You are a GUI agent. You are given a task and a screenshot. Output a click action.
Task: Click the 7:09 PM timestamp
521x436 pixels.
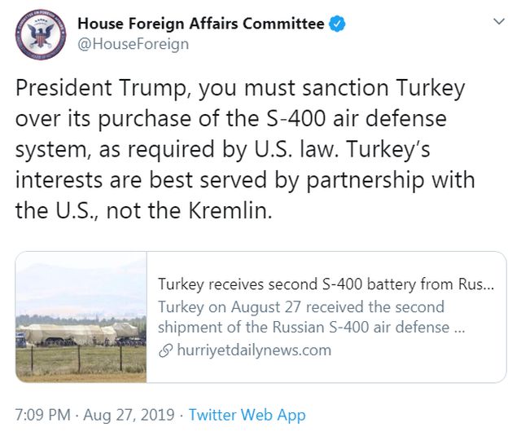pos(43,415)
